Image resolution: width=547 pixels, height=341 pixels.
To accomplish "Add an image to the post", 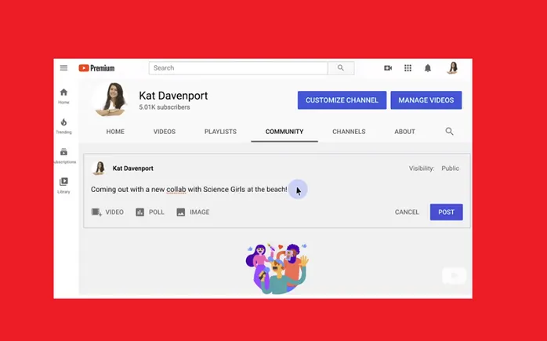I will (193, 212).
